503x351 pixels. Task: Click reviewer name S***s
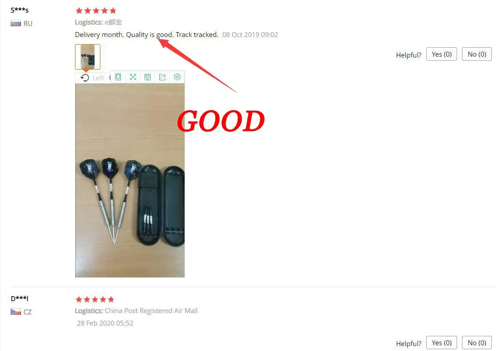coord(20,10)
